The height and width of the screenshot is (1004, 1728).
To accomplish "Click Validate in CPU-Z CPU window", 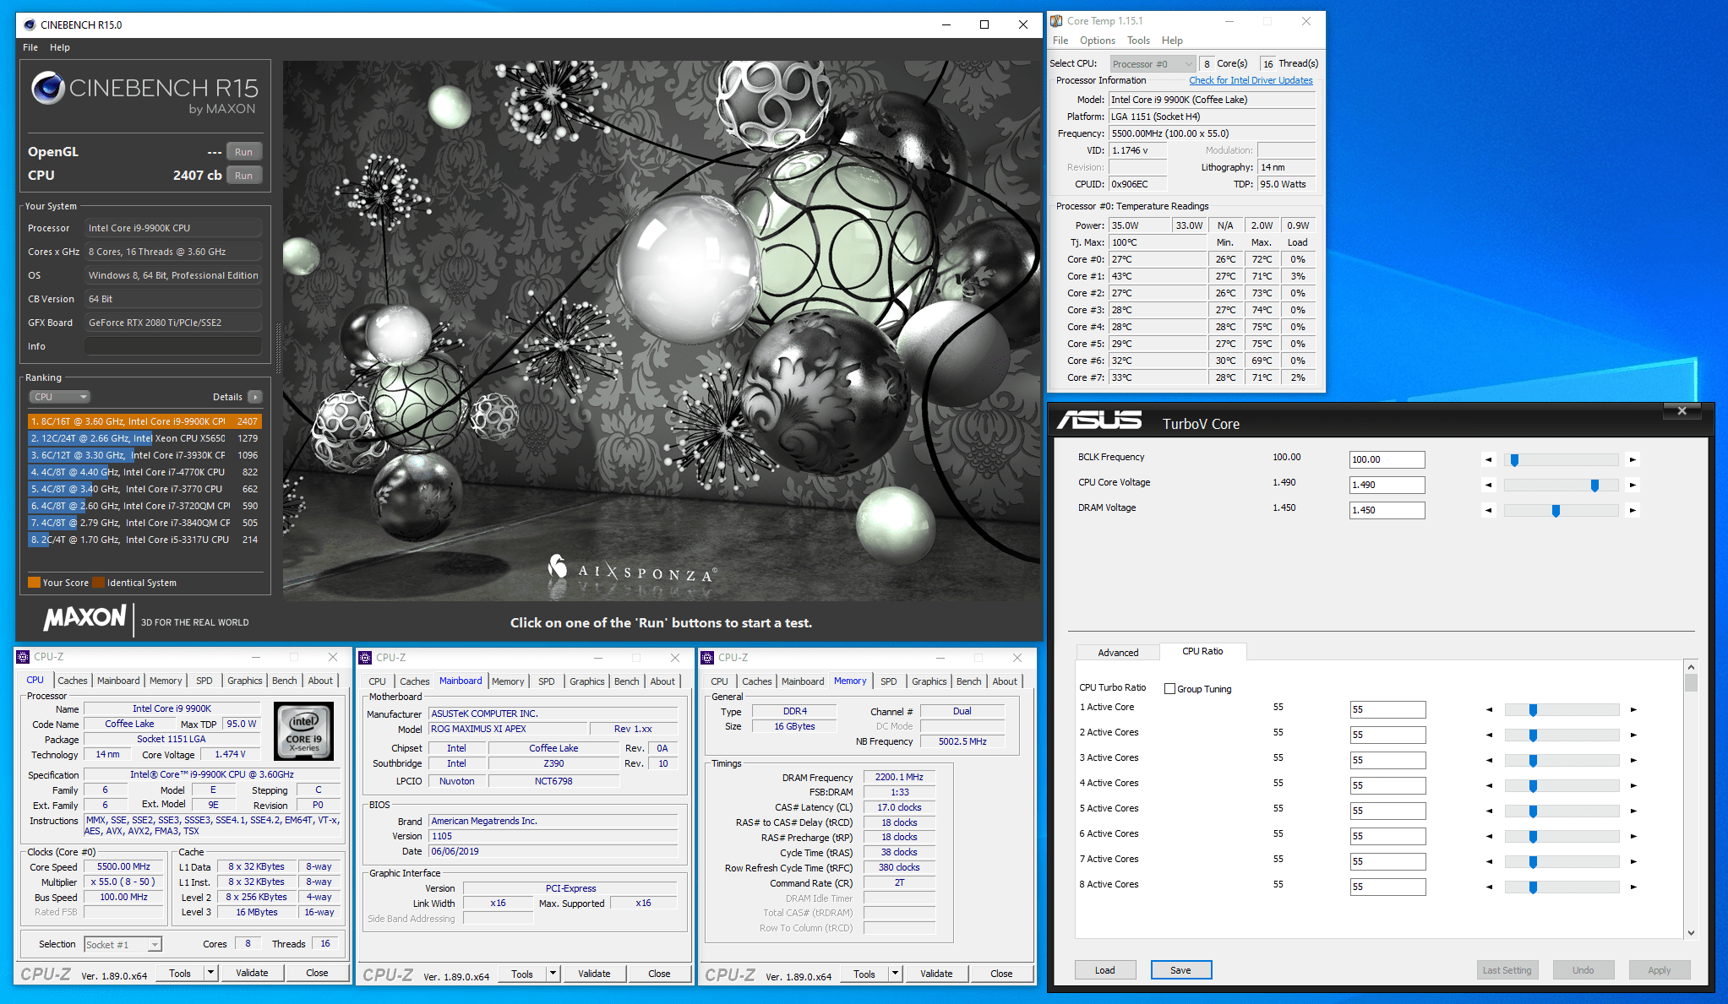I will click(x=252, y=973).
